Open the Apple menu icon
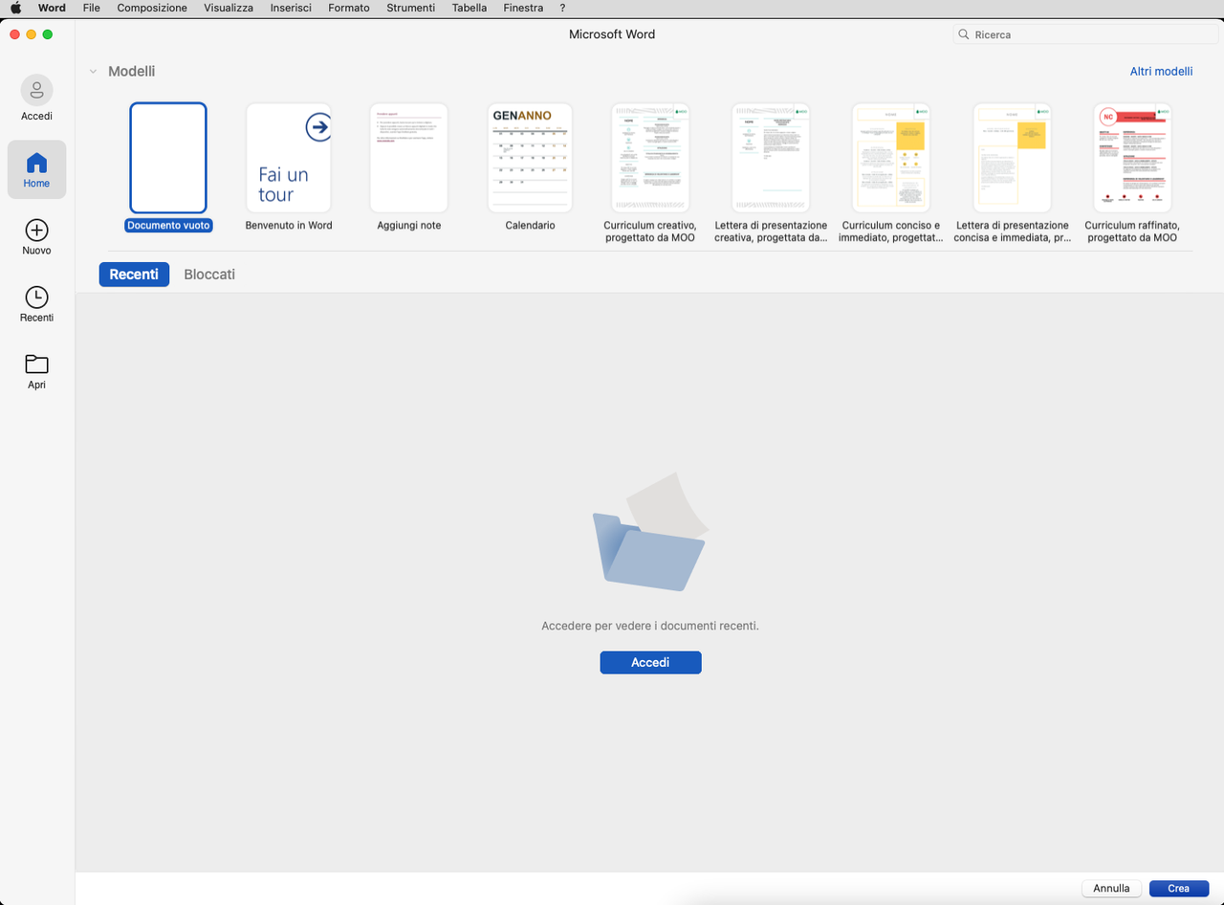The height and width of the screenshot is (905, 1224). 15,8
